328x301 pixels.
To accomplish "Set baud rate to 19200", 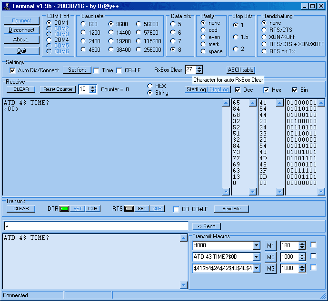I will (119, 41).
